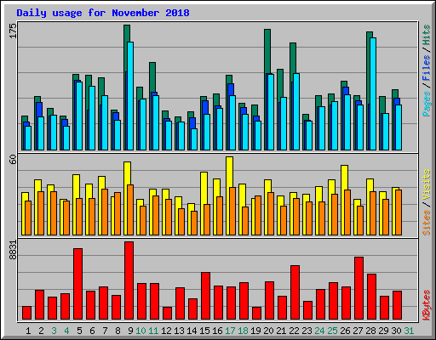
Task: Click day label '9' on x-axis
Action: pos(130,331)
